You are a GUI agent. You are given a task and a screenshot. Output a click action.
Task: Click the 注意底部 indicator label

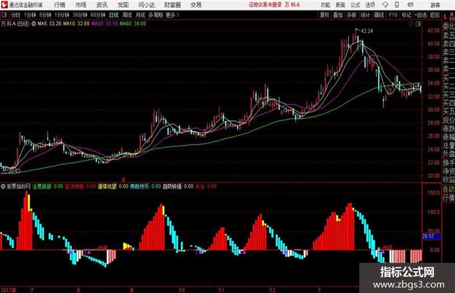click(42, 186)
